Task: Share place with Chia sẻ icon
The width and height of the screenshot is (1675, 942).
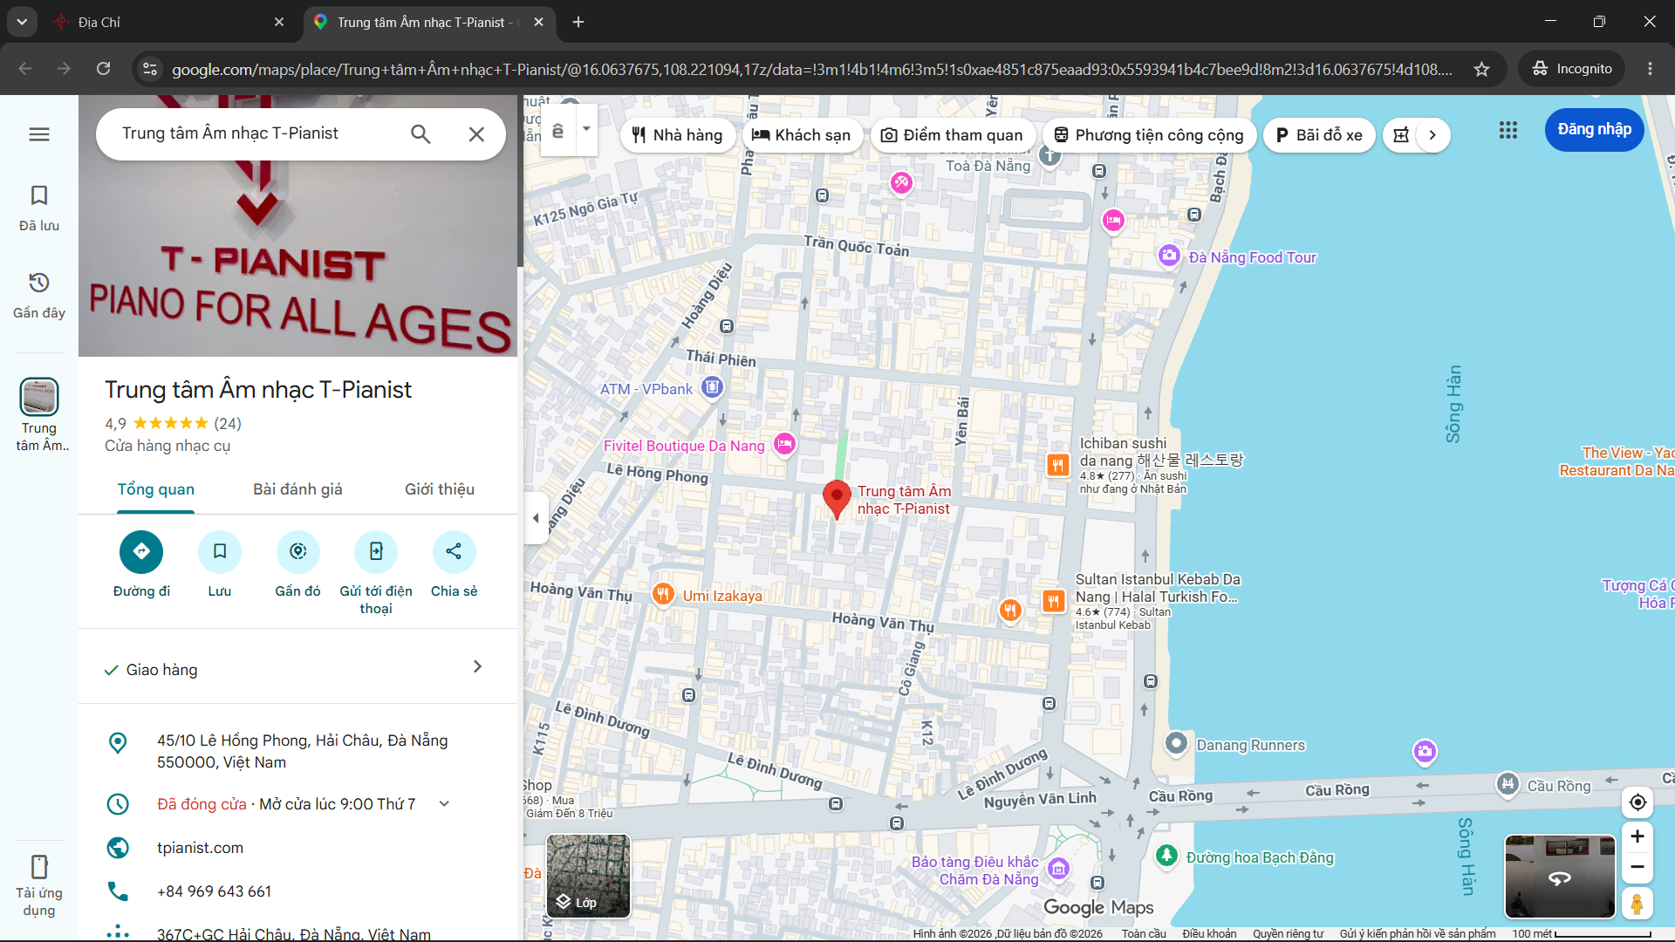Action: pos(455,552)
